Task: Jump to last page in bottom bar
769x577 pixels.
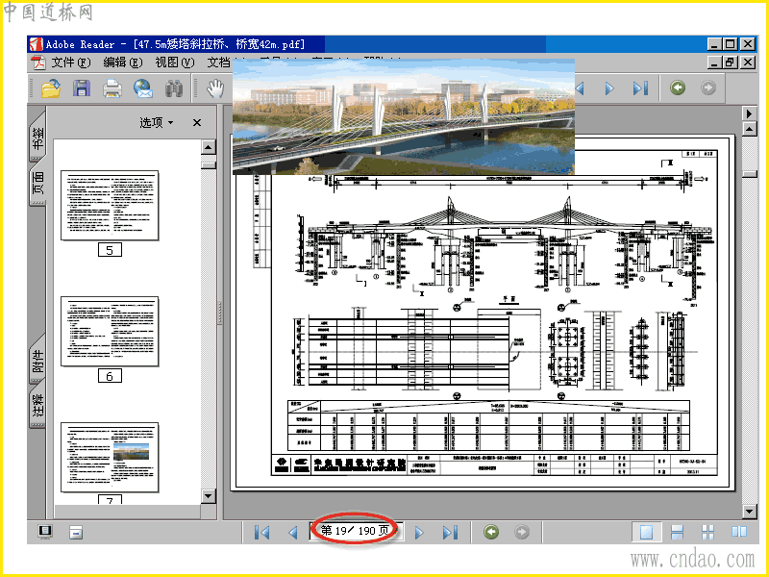Action: [450, 533]
